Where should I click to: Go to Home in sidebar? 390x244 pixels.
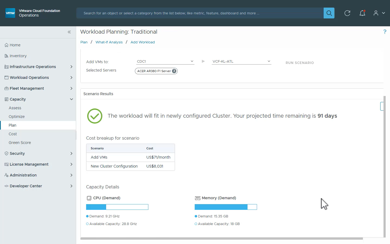15,45
